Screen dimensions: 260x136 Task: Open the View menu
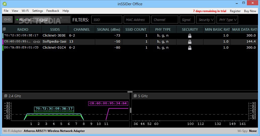point(15,11)
